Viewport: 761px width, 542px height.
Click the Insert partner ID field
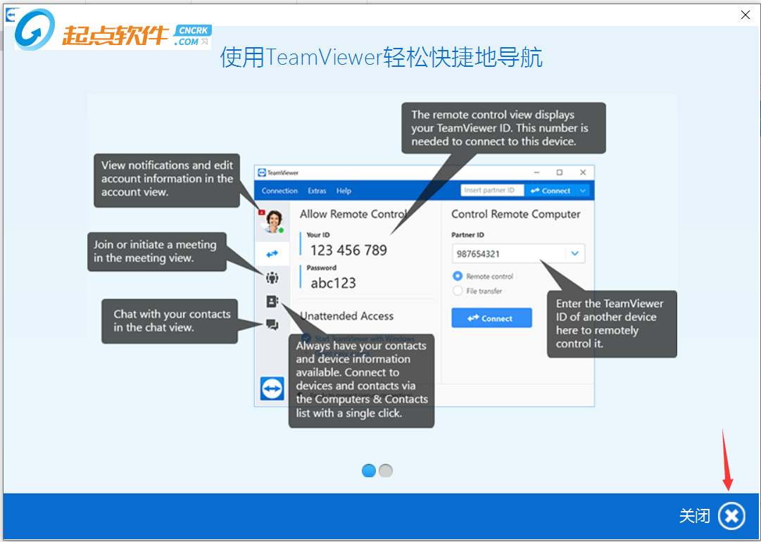pyautogui.click(x=492, y=190)
